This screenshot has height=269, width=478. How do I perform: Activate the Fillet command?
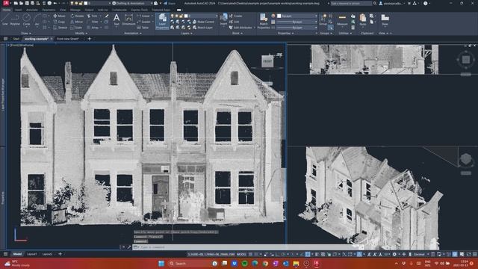tap(93, 22)
